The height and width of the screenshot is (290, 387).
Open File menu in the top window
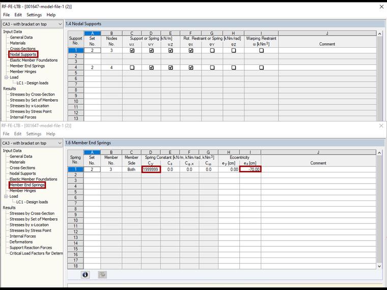click(x=7, y=15)
